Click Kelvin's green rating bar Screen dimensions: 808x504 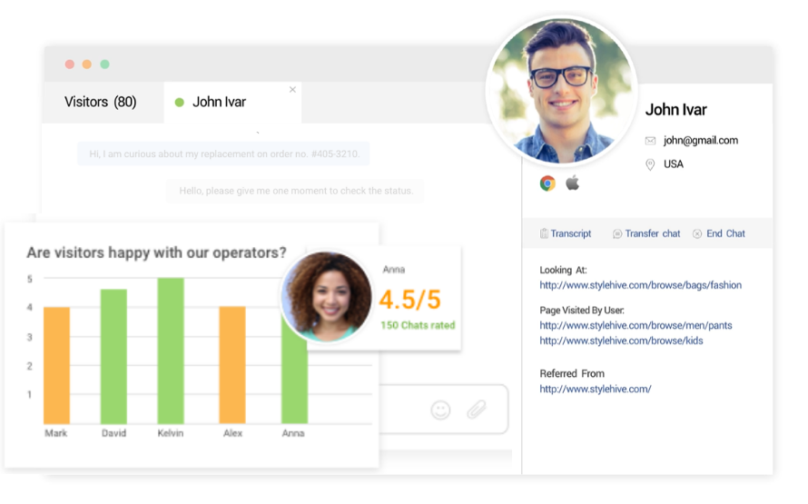(x=171, y=351)
